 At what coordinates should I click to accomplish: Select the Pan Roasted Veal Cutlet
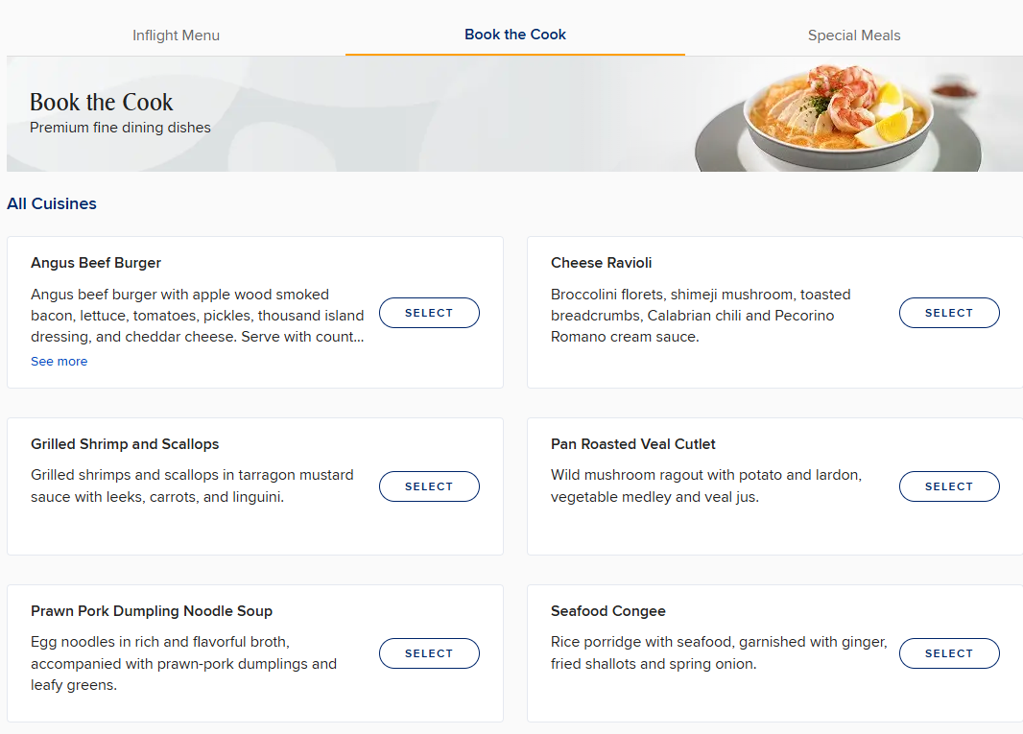[949, 486]
